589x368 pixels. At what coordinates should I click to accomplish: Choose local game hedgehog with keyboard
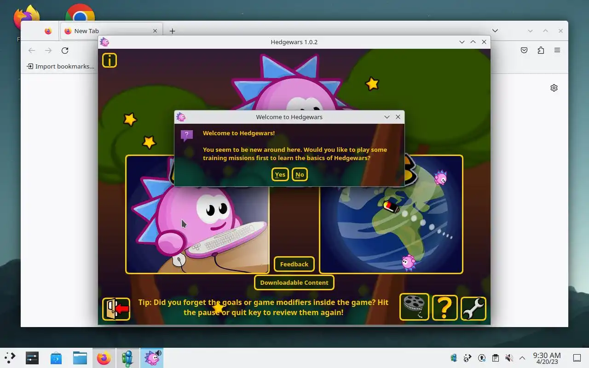197,214
